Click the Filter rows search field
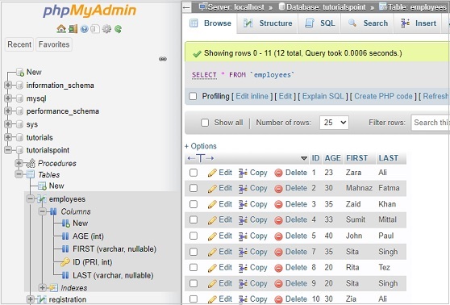The height and width of the screenshot is (305, 450). coord(431,123)
